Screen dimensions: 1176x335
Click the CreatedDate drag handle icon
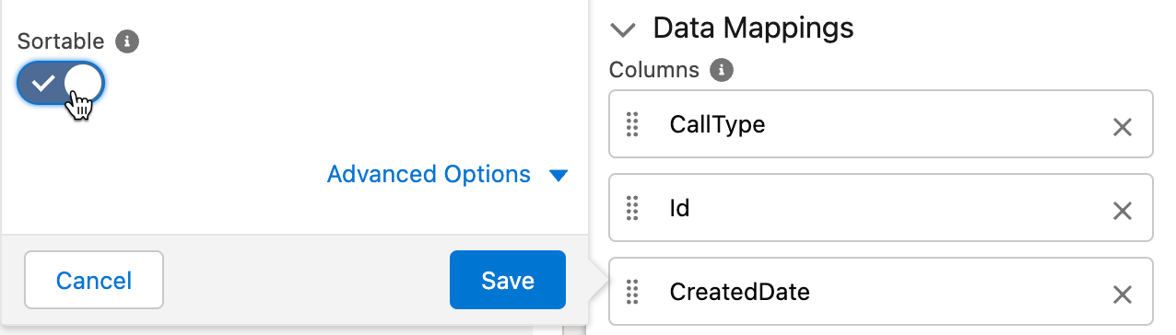(x=632, y=293)
